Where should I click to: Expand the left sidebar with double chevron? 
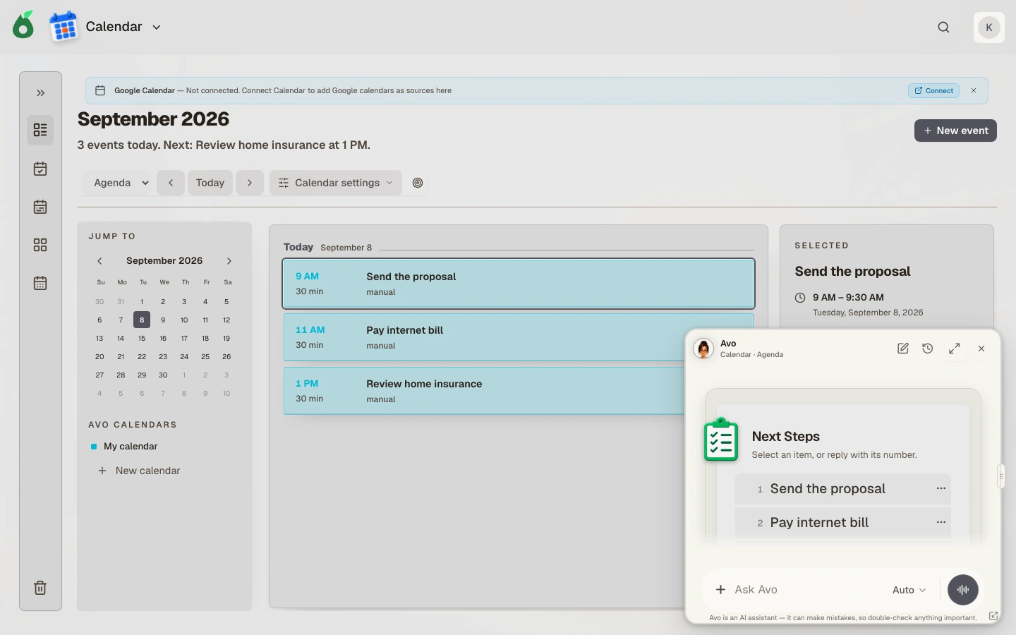pyautogui.click(x=41, y=93)
